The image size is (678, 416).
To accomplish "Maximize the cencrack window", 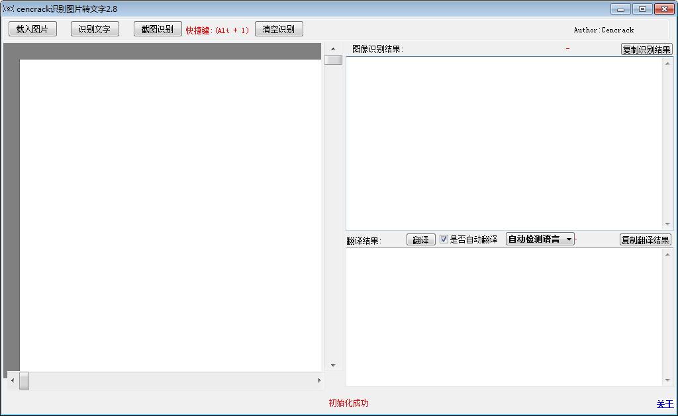I will tap(642, 9).
